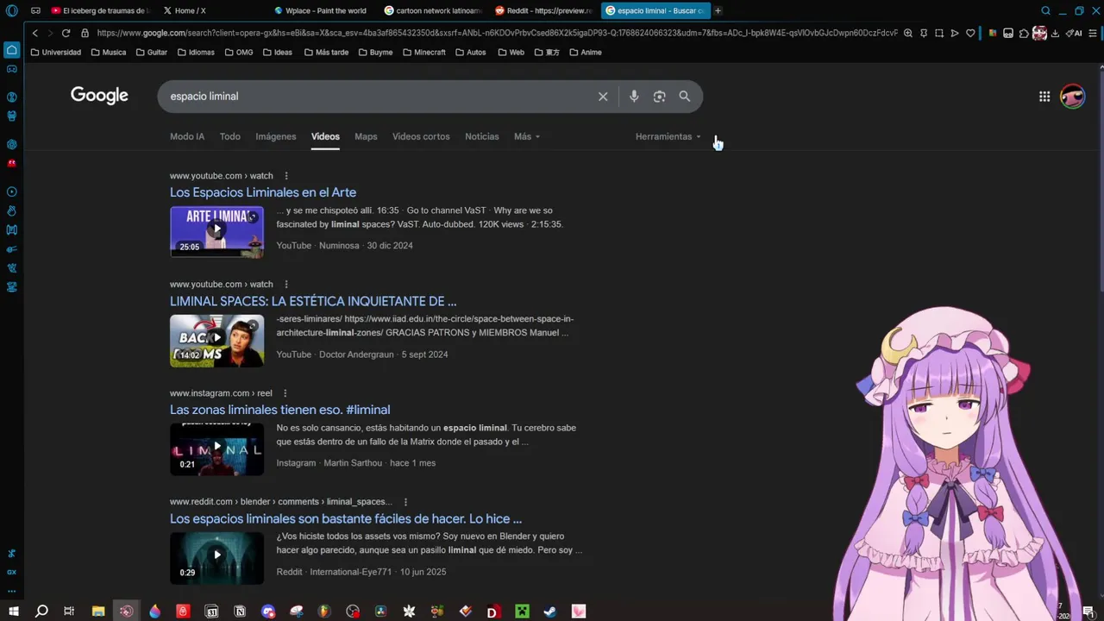Image resolution: width=1104 pixels, height=621 pixels.
Task: Open More options for Los Espacios Liminales result
Action: point(286,176)
